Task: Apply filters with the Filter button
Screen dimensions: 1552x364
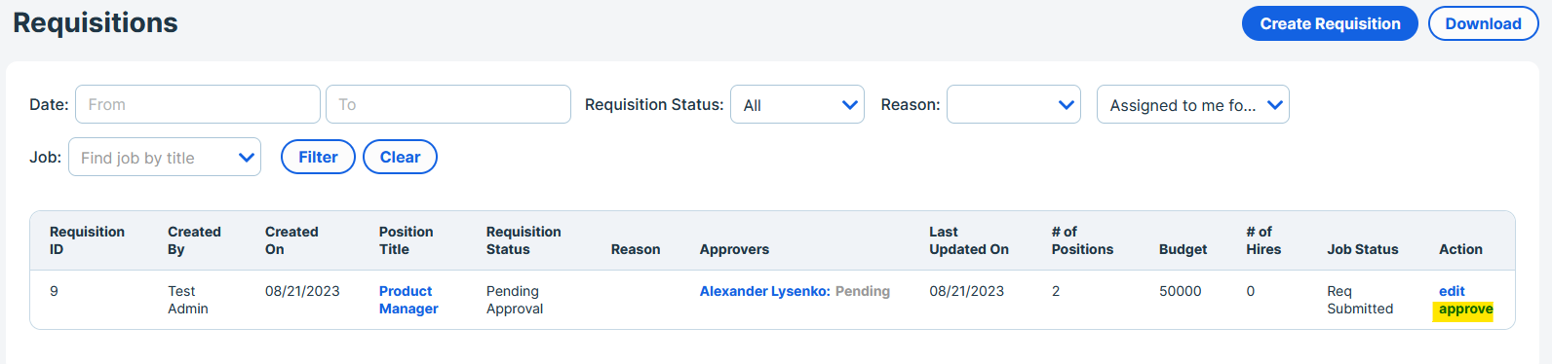Action: [x=318, y=157]
